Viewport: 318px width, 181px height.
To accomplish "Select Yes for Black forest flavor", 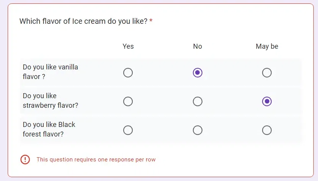I will point(128,130).
